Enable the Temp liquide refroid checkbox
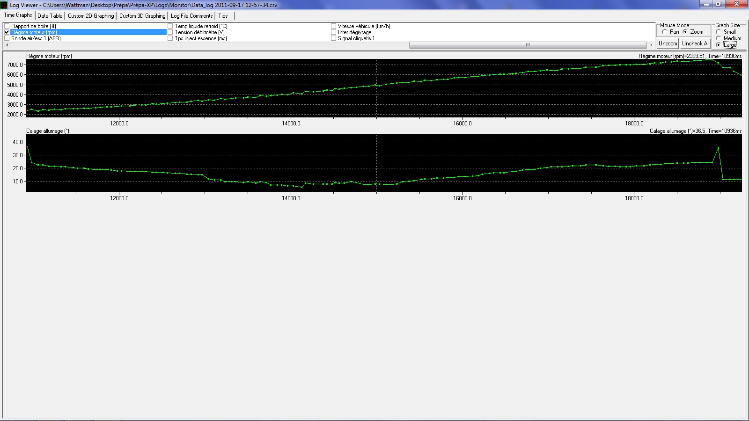This screenshot has width=749, height=421. tap(170, 26)
